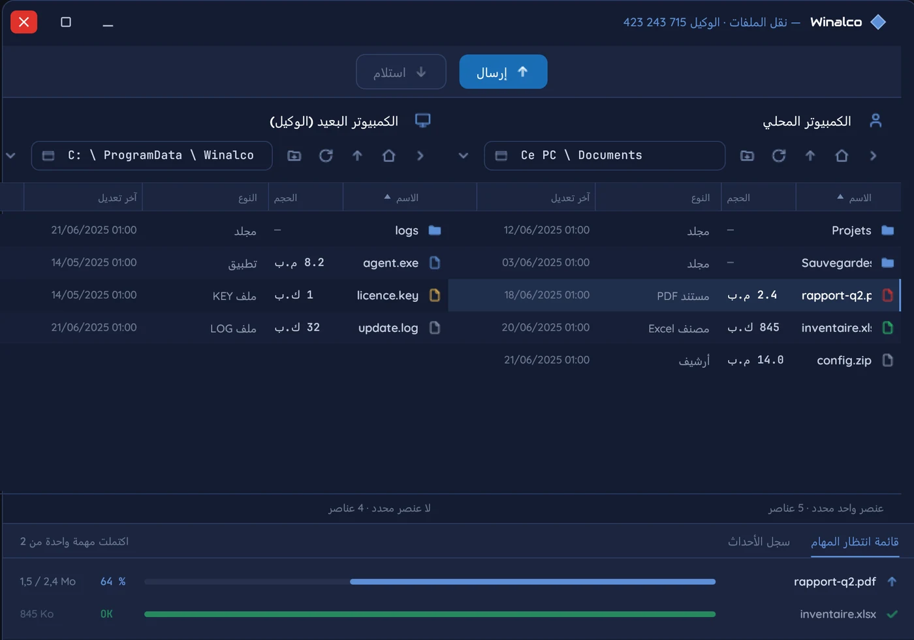Select the logs folder name
This screenshot has height=640, width=914.
(407, 230)
